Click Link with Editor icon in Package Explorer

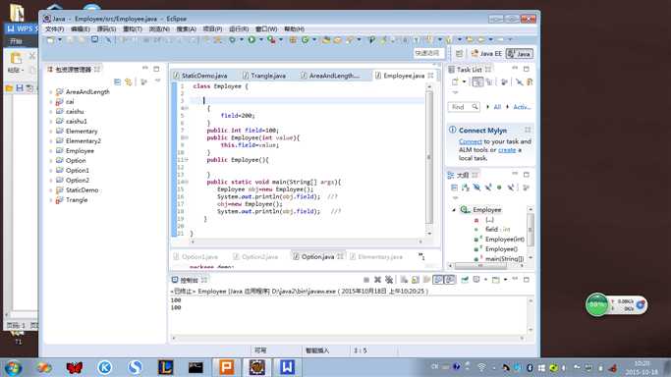129,81
